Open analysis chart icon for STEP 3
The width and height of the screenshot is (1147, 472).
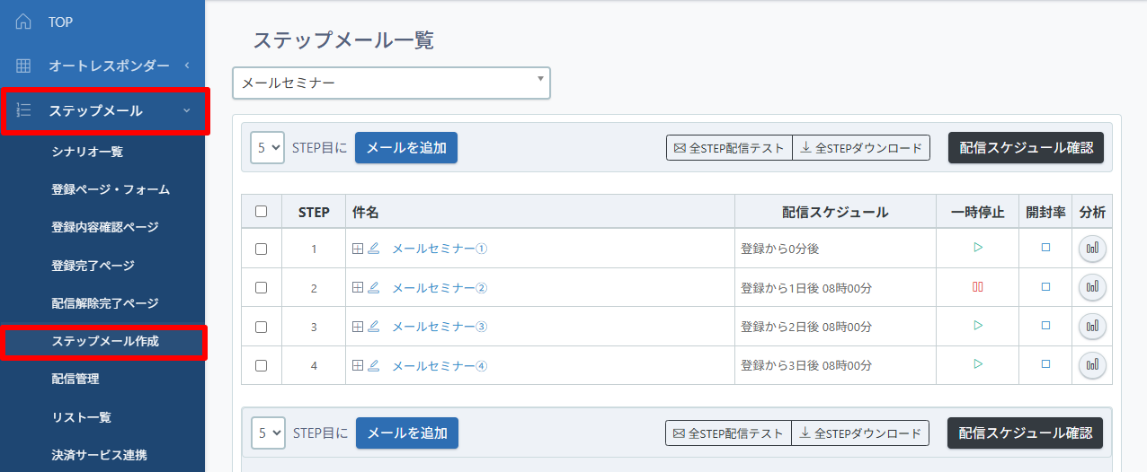pyautogui.click(x=1092, y=327)
